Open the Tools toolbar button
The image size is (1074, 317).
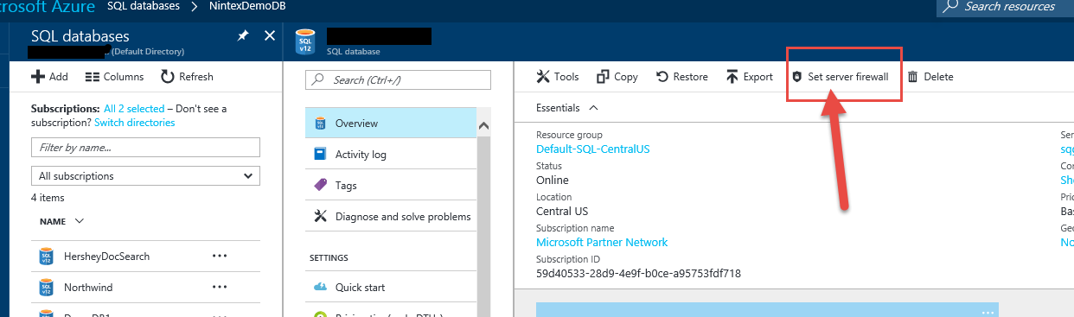point(558,77)
